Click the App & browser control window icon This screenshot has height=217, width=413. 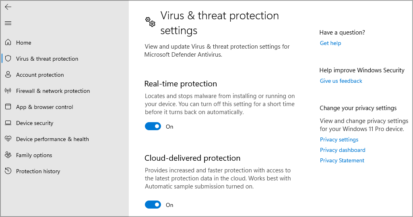(x=8, y=107)
